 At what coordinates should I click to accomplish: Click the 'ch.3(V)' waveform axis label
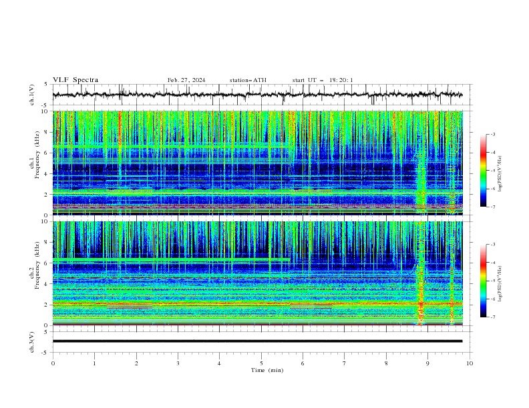point(32,342)
